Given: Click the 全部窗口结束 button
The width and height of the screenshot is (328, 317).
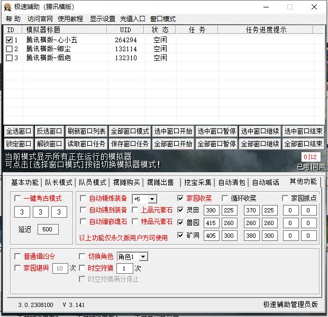Looking at the screenshot, I should (303, 144).
